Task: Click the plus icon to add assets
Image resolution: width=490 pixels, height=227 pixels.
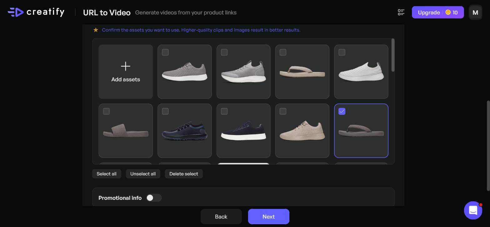Action: [126, 66]
